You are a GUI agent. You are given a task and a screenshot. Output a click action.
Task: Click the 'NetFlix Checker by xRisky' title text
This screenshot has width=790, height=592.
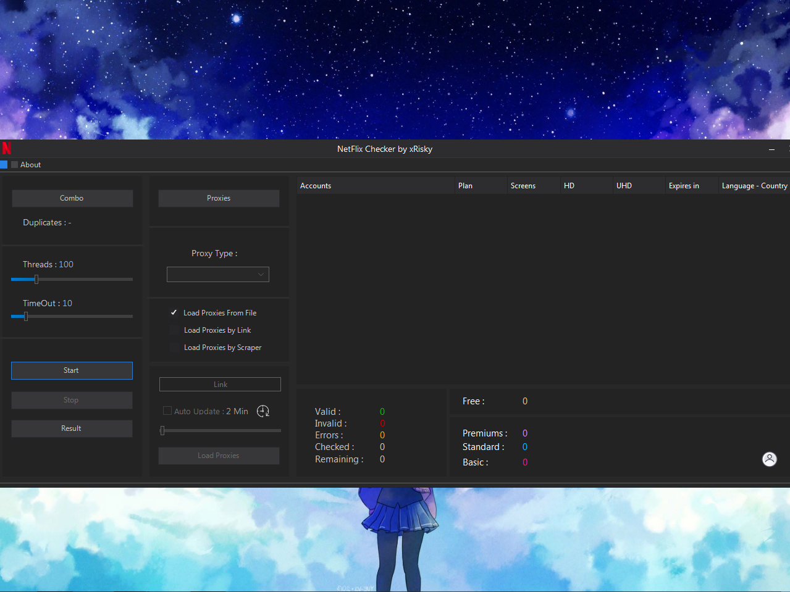coord(385,149)
